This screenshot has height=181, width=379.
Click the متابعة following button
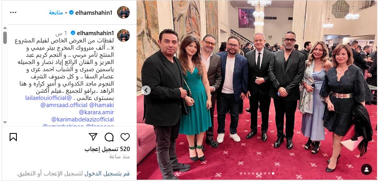pos(56,12)
